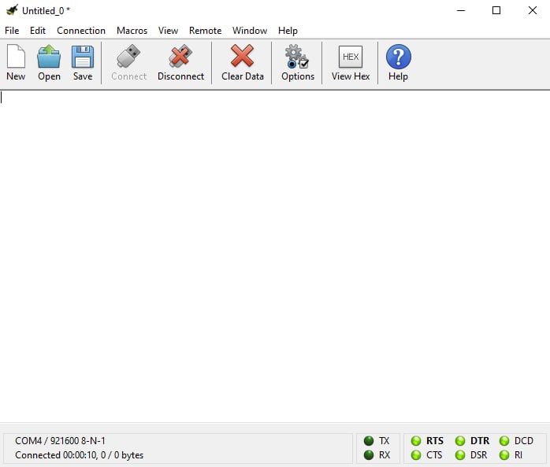
Task: Click the DSR status LED
Action: [460, 455]
